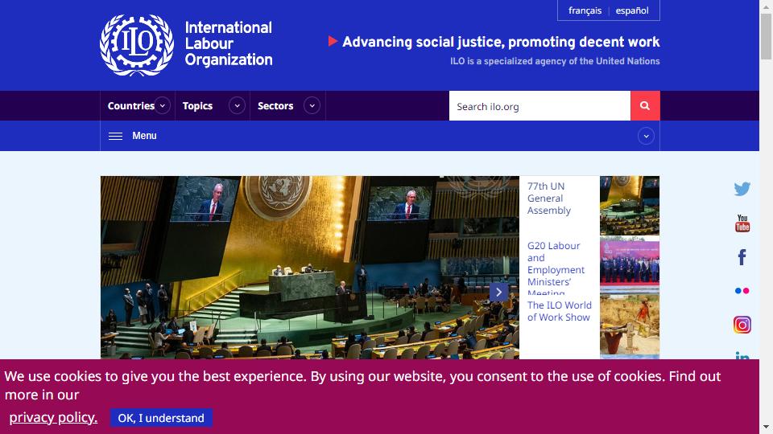Open the Facebook social icon

coord(742,257)
